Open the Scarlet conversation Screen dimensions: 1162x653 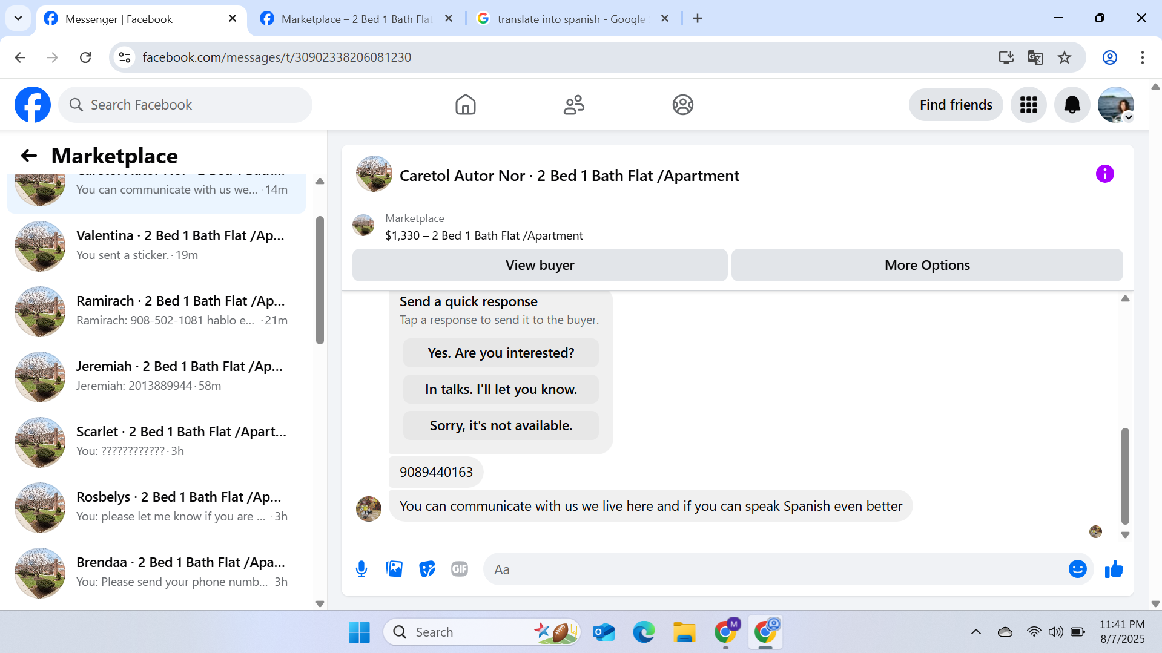[156, 442]
